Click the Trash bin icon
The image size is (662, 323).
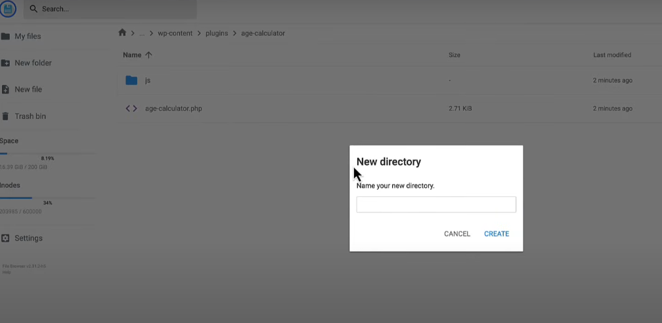pos(5,116)
